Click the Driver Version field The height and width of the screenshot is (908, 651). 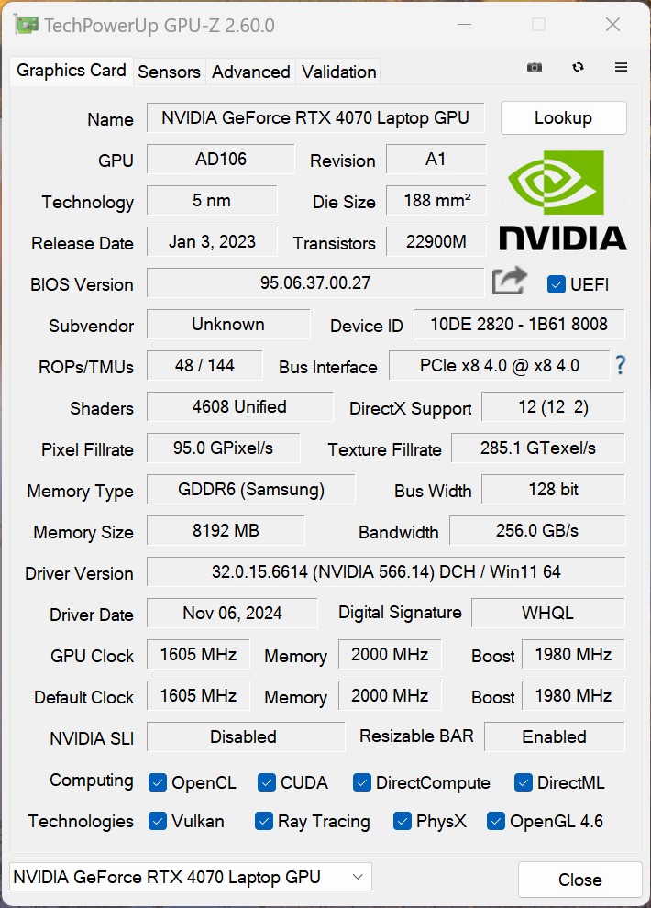(x=385, y=572)
